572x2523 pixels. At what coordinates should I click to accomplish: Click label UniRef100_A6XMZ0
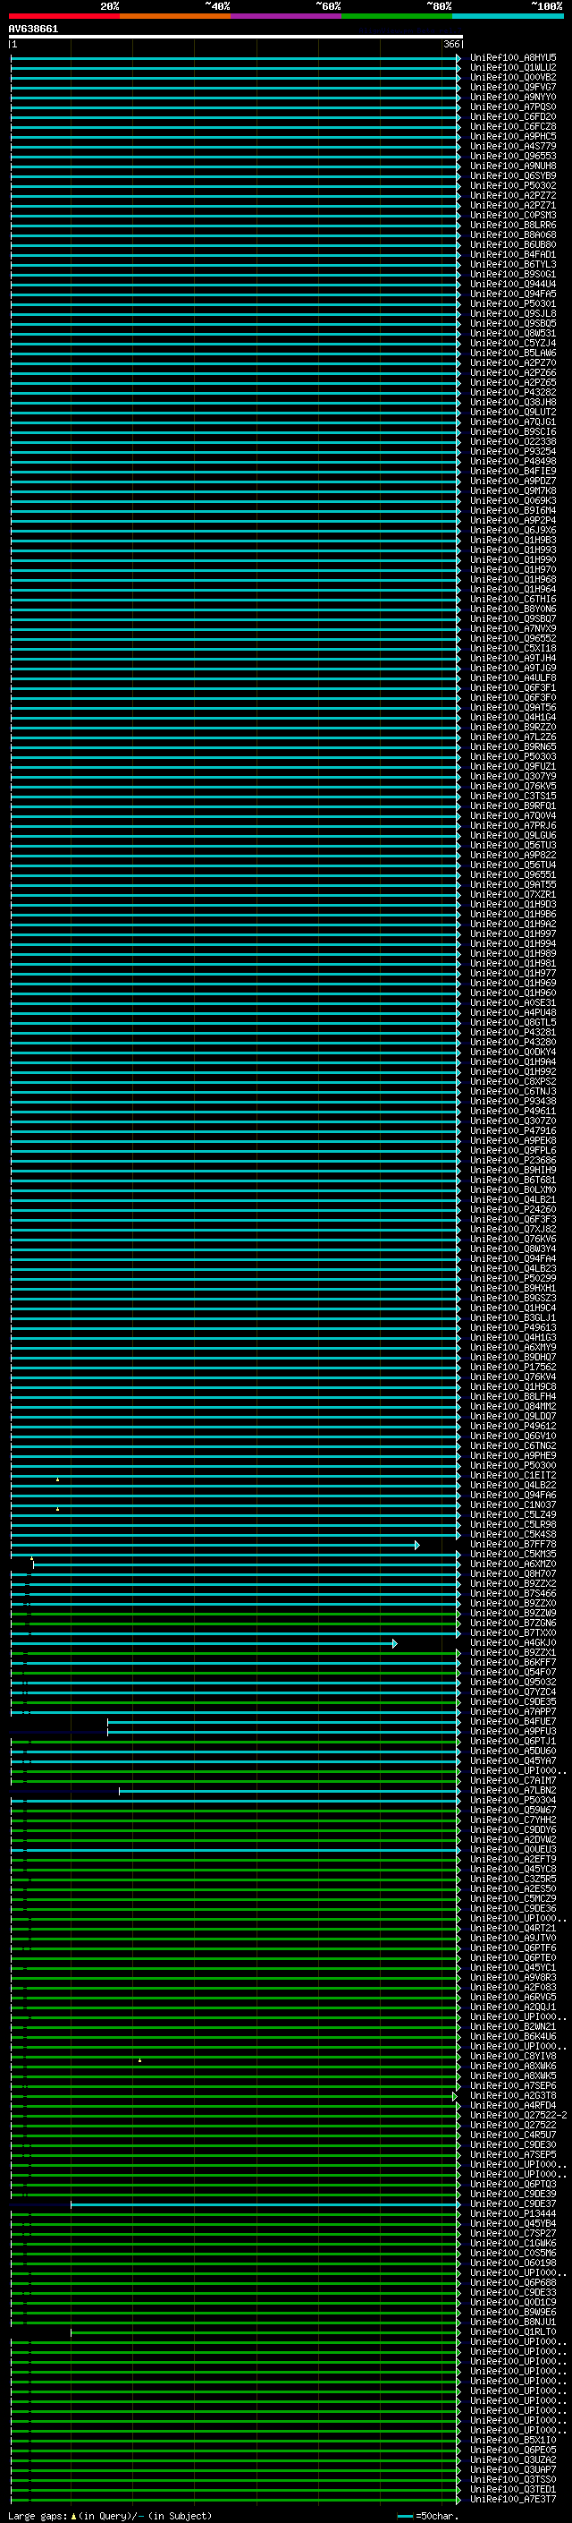pos(512,1564)
